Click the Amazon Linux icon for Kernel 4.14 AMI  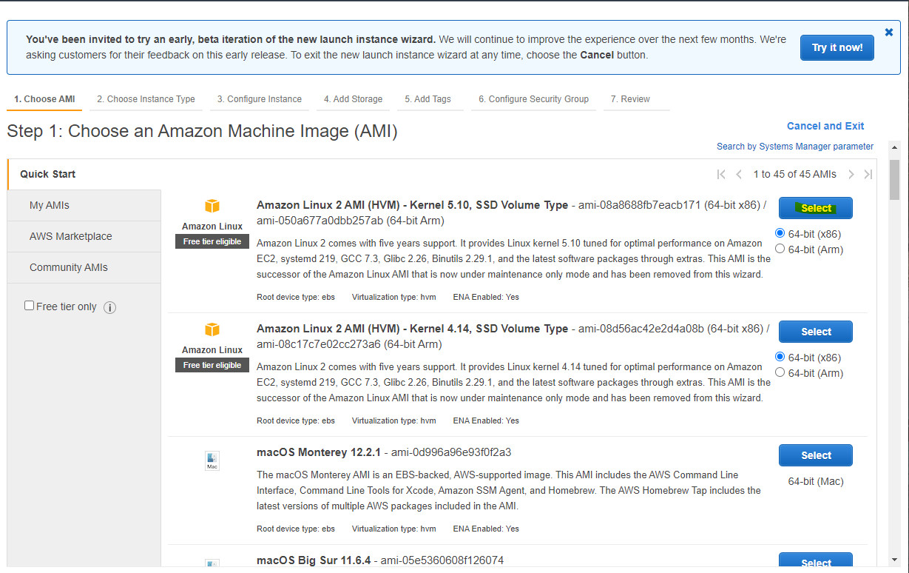click(x=212, y=329)
